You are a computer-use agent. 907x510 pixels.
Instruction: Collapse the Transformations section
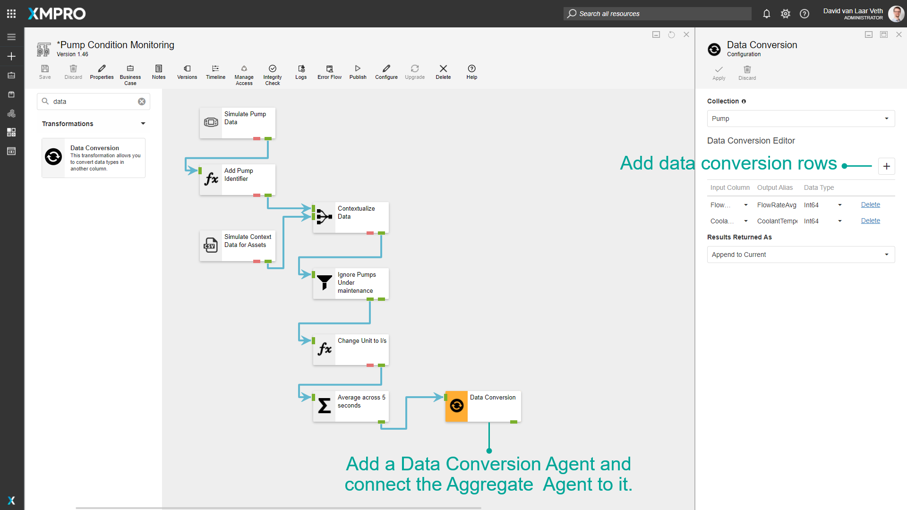(143, 124)
